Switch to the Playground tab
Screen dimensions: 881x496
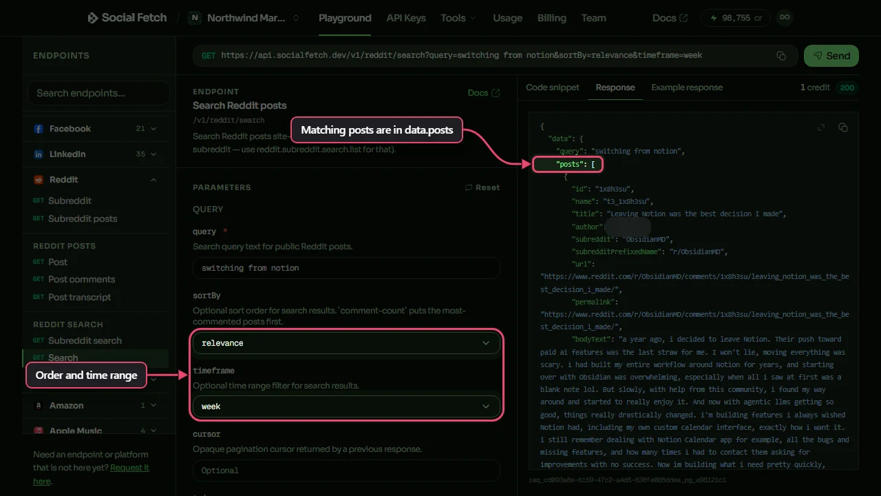pos(345,18)
